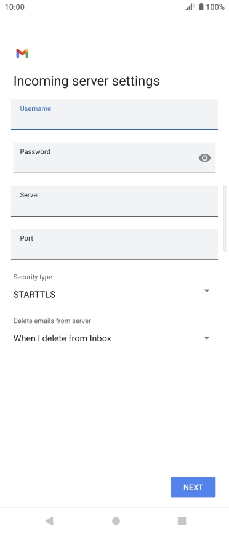Tap the Android back navigation icon
The width and height of the screenshot is (229, 534).
point(49,520)
